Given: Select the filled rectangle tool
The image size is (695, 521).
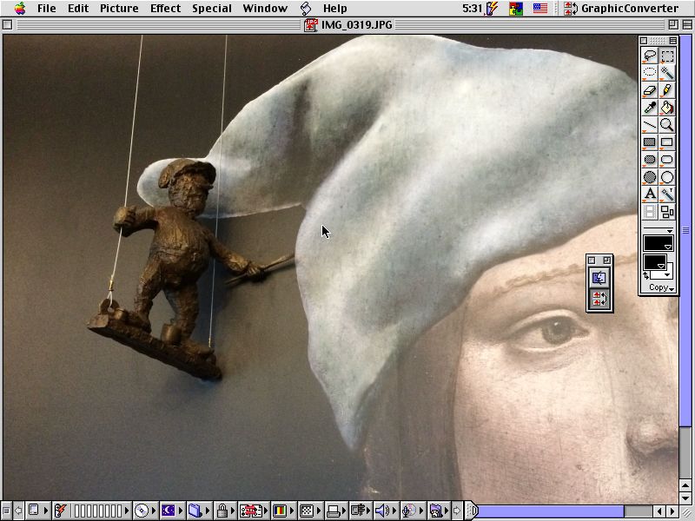Looking at the screenshot, I should coord(650,142).
